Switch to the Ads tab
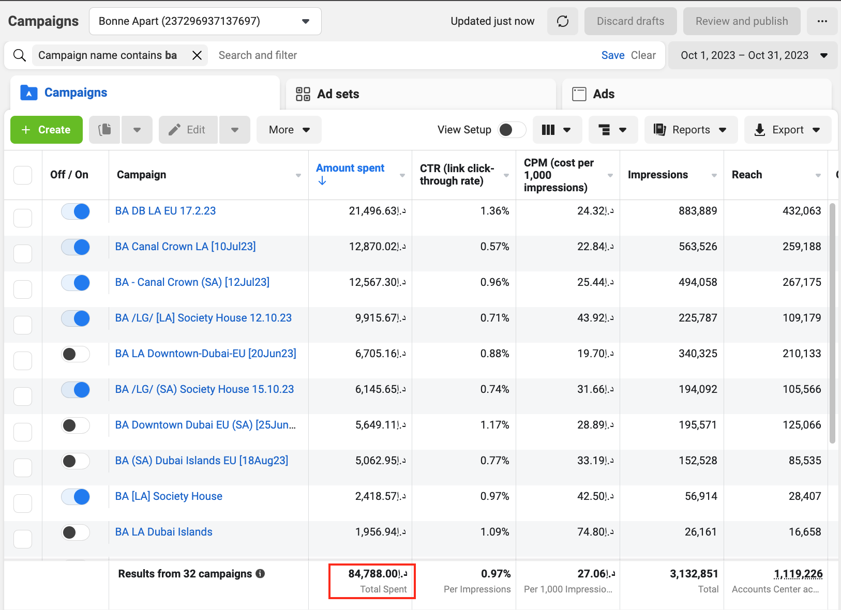The height and width of the screenshot is (610, 841). coord(603,94)
